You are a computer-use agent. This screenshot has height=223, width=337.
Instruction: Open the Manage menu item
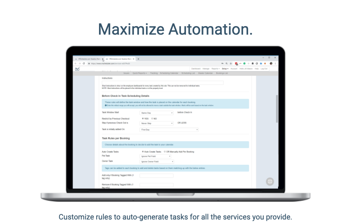[206, 69]
